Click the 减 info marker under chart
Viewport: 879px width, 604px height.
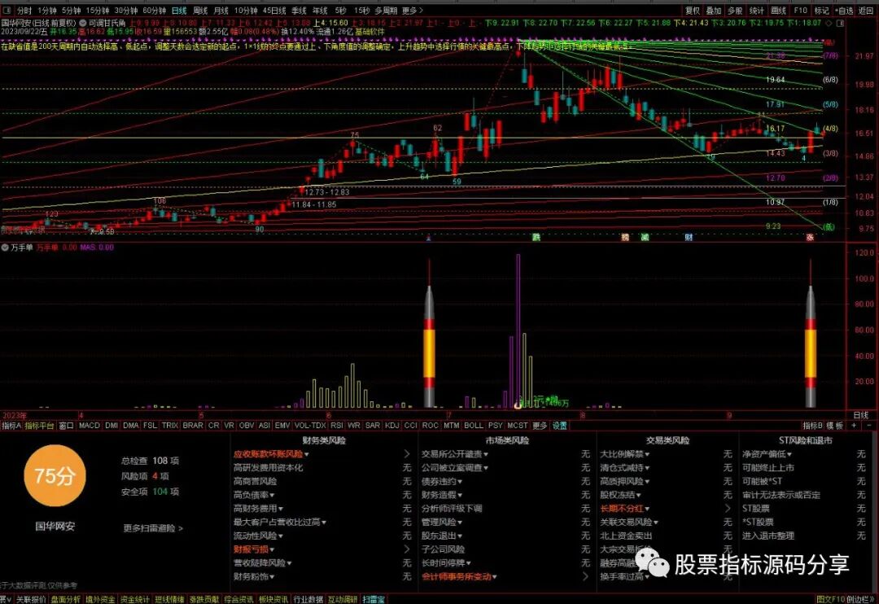click(x=645, y=237)
